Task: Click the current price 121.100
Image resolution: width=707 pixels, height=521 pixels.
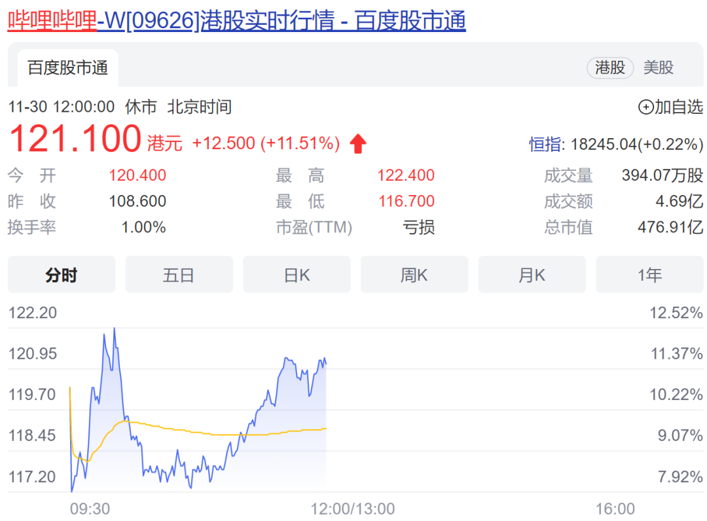Action: pos(75,138)
